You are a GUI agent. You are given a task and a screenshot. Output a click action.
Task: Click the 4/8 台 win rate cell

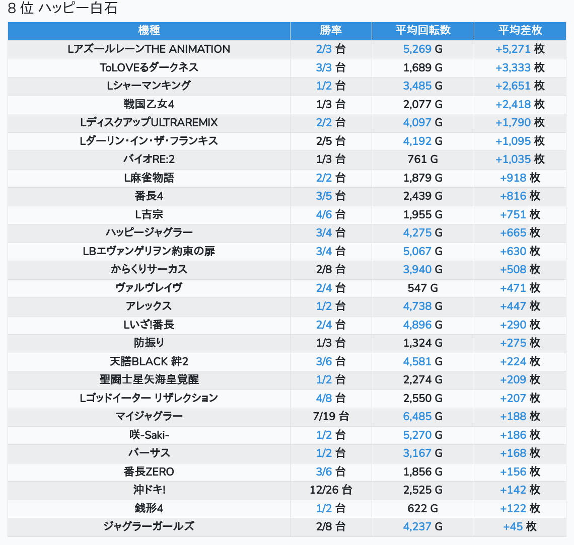[331, 398]
